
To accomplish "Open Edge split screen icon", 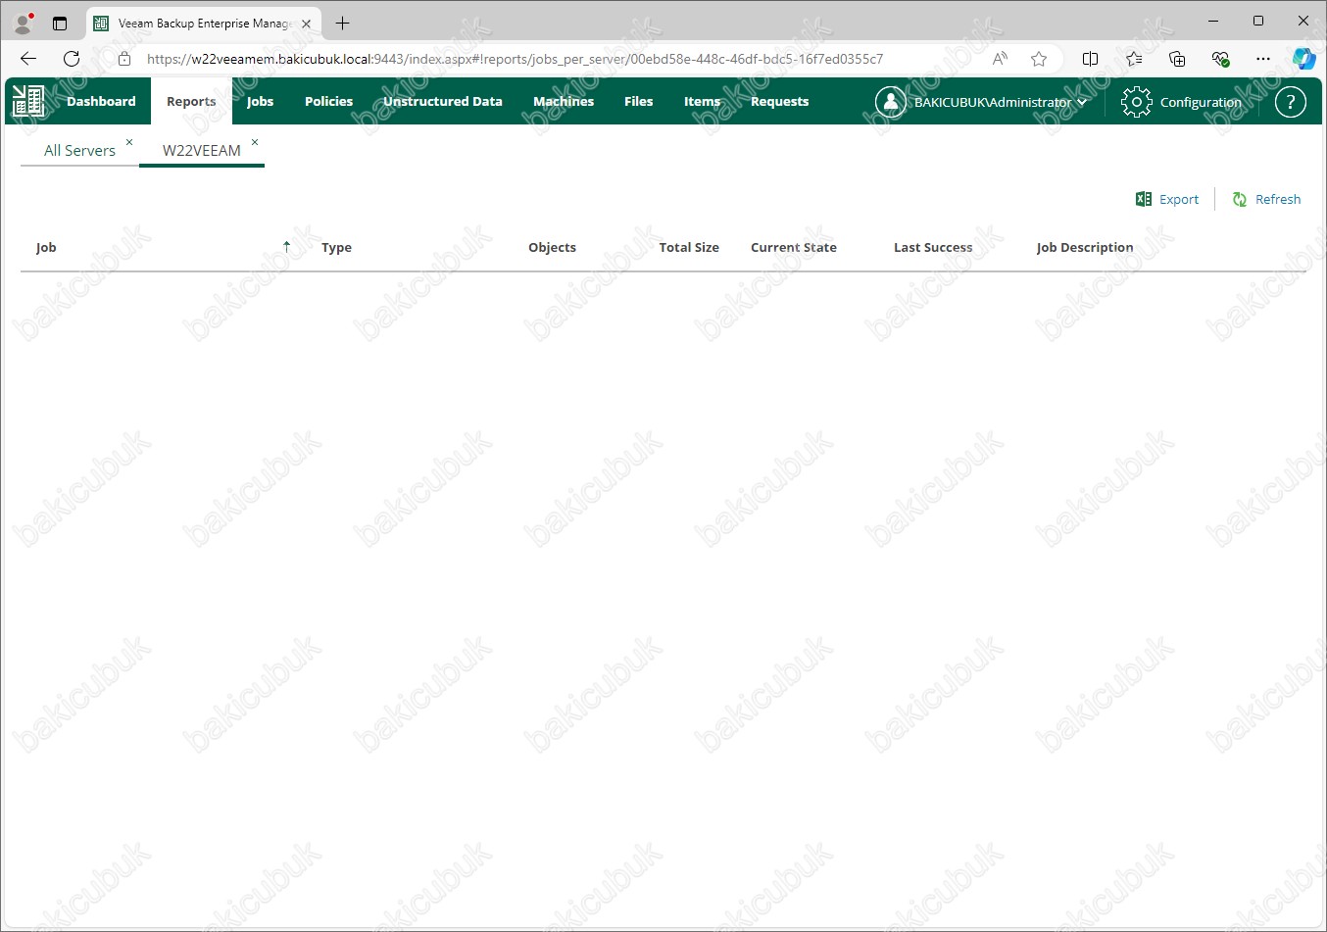I will point(1090,59).
